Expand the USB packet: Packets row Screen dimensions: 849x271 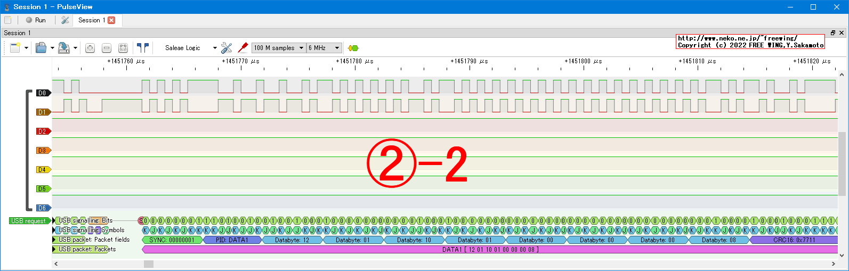click(x=54, y=249)
